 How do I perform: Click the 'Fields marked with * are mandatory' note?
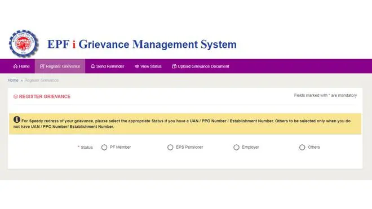pos(325,95)
